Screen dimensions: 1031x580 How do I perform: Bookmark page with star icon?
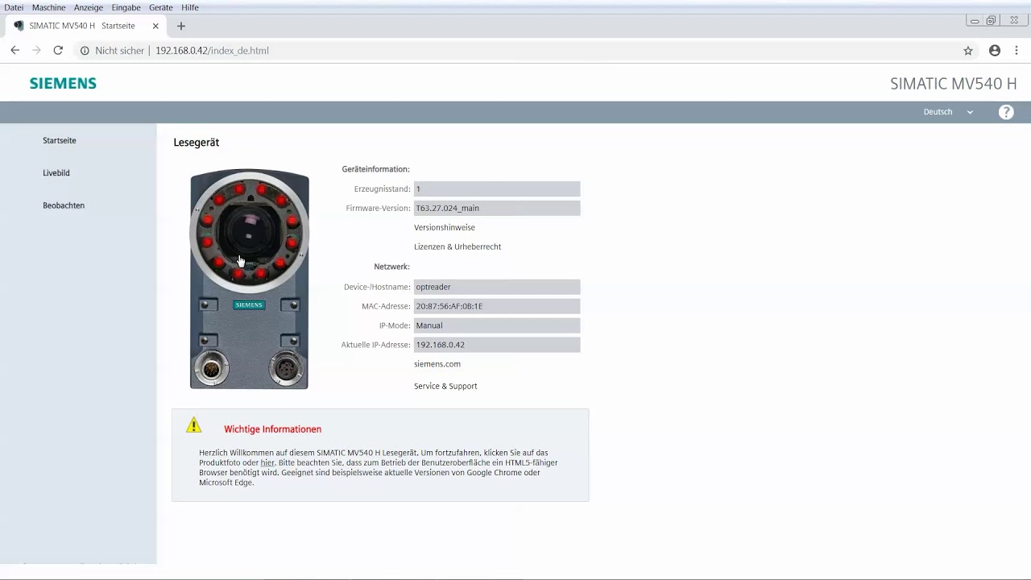click(968, 50)
